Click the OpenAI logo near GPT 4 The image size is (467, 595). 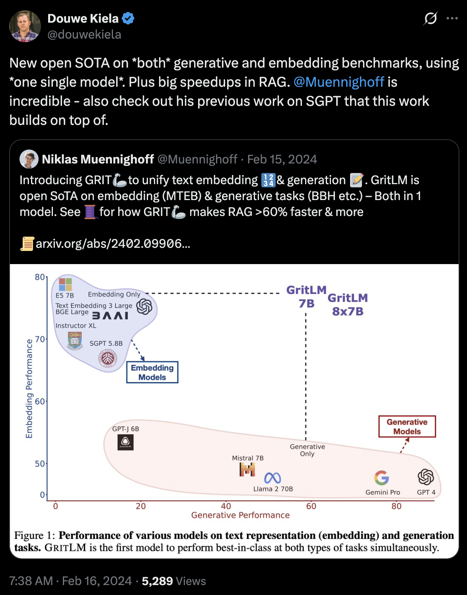coord(426,477)
